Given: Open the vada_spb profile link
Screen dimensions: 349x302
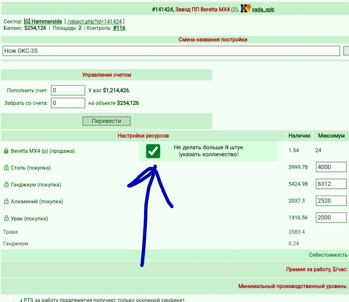Looking at the screenshot, I should coord(263,10).
